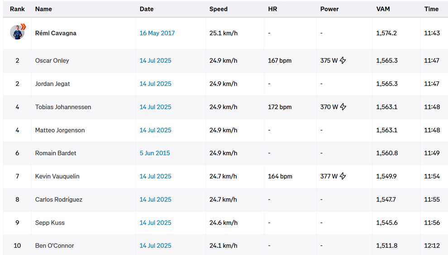448x255 pixels.
Task: Click the Power column header
Action: pos(329,9)
